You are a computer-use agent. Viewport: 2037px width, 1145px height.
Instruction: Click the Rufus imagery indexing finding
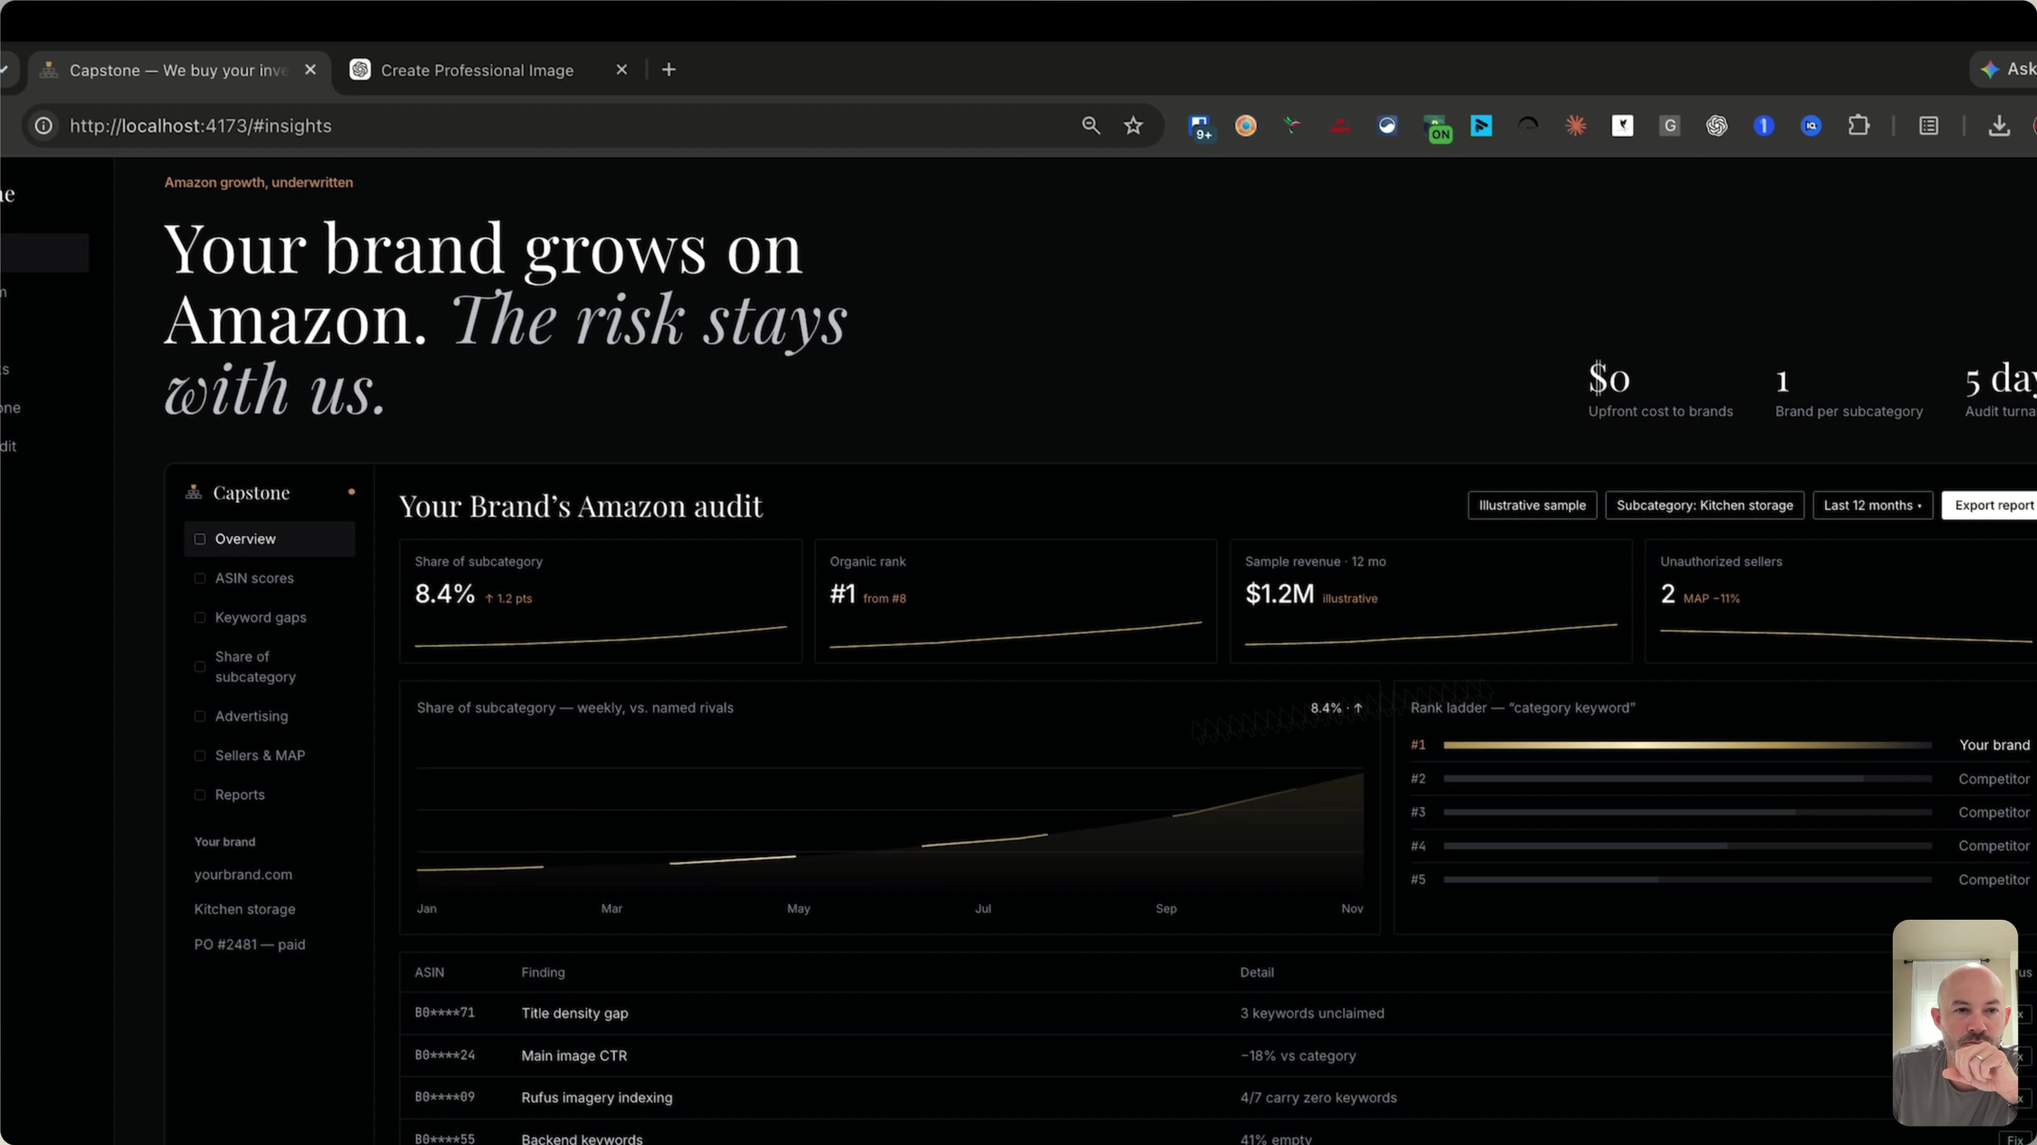pyautogui.click(x=597, y=1098)
